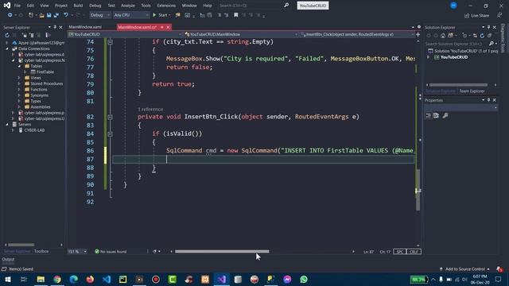Click the Open File folder toolbar icon
Screen dimensions: 509x286
(x=41, y=15)
